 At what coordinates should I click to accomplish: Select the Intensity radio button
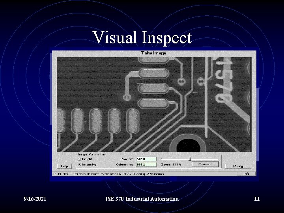79,165
